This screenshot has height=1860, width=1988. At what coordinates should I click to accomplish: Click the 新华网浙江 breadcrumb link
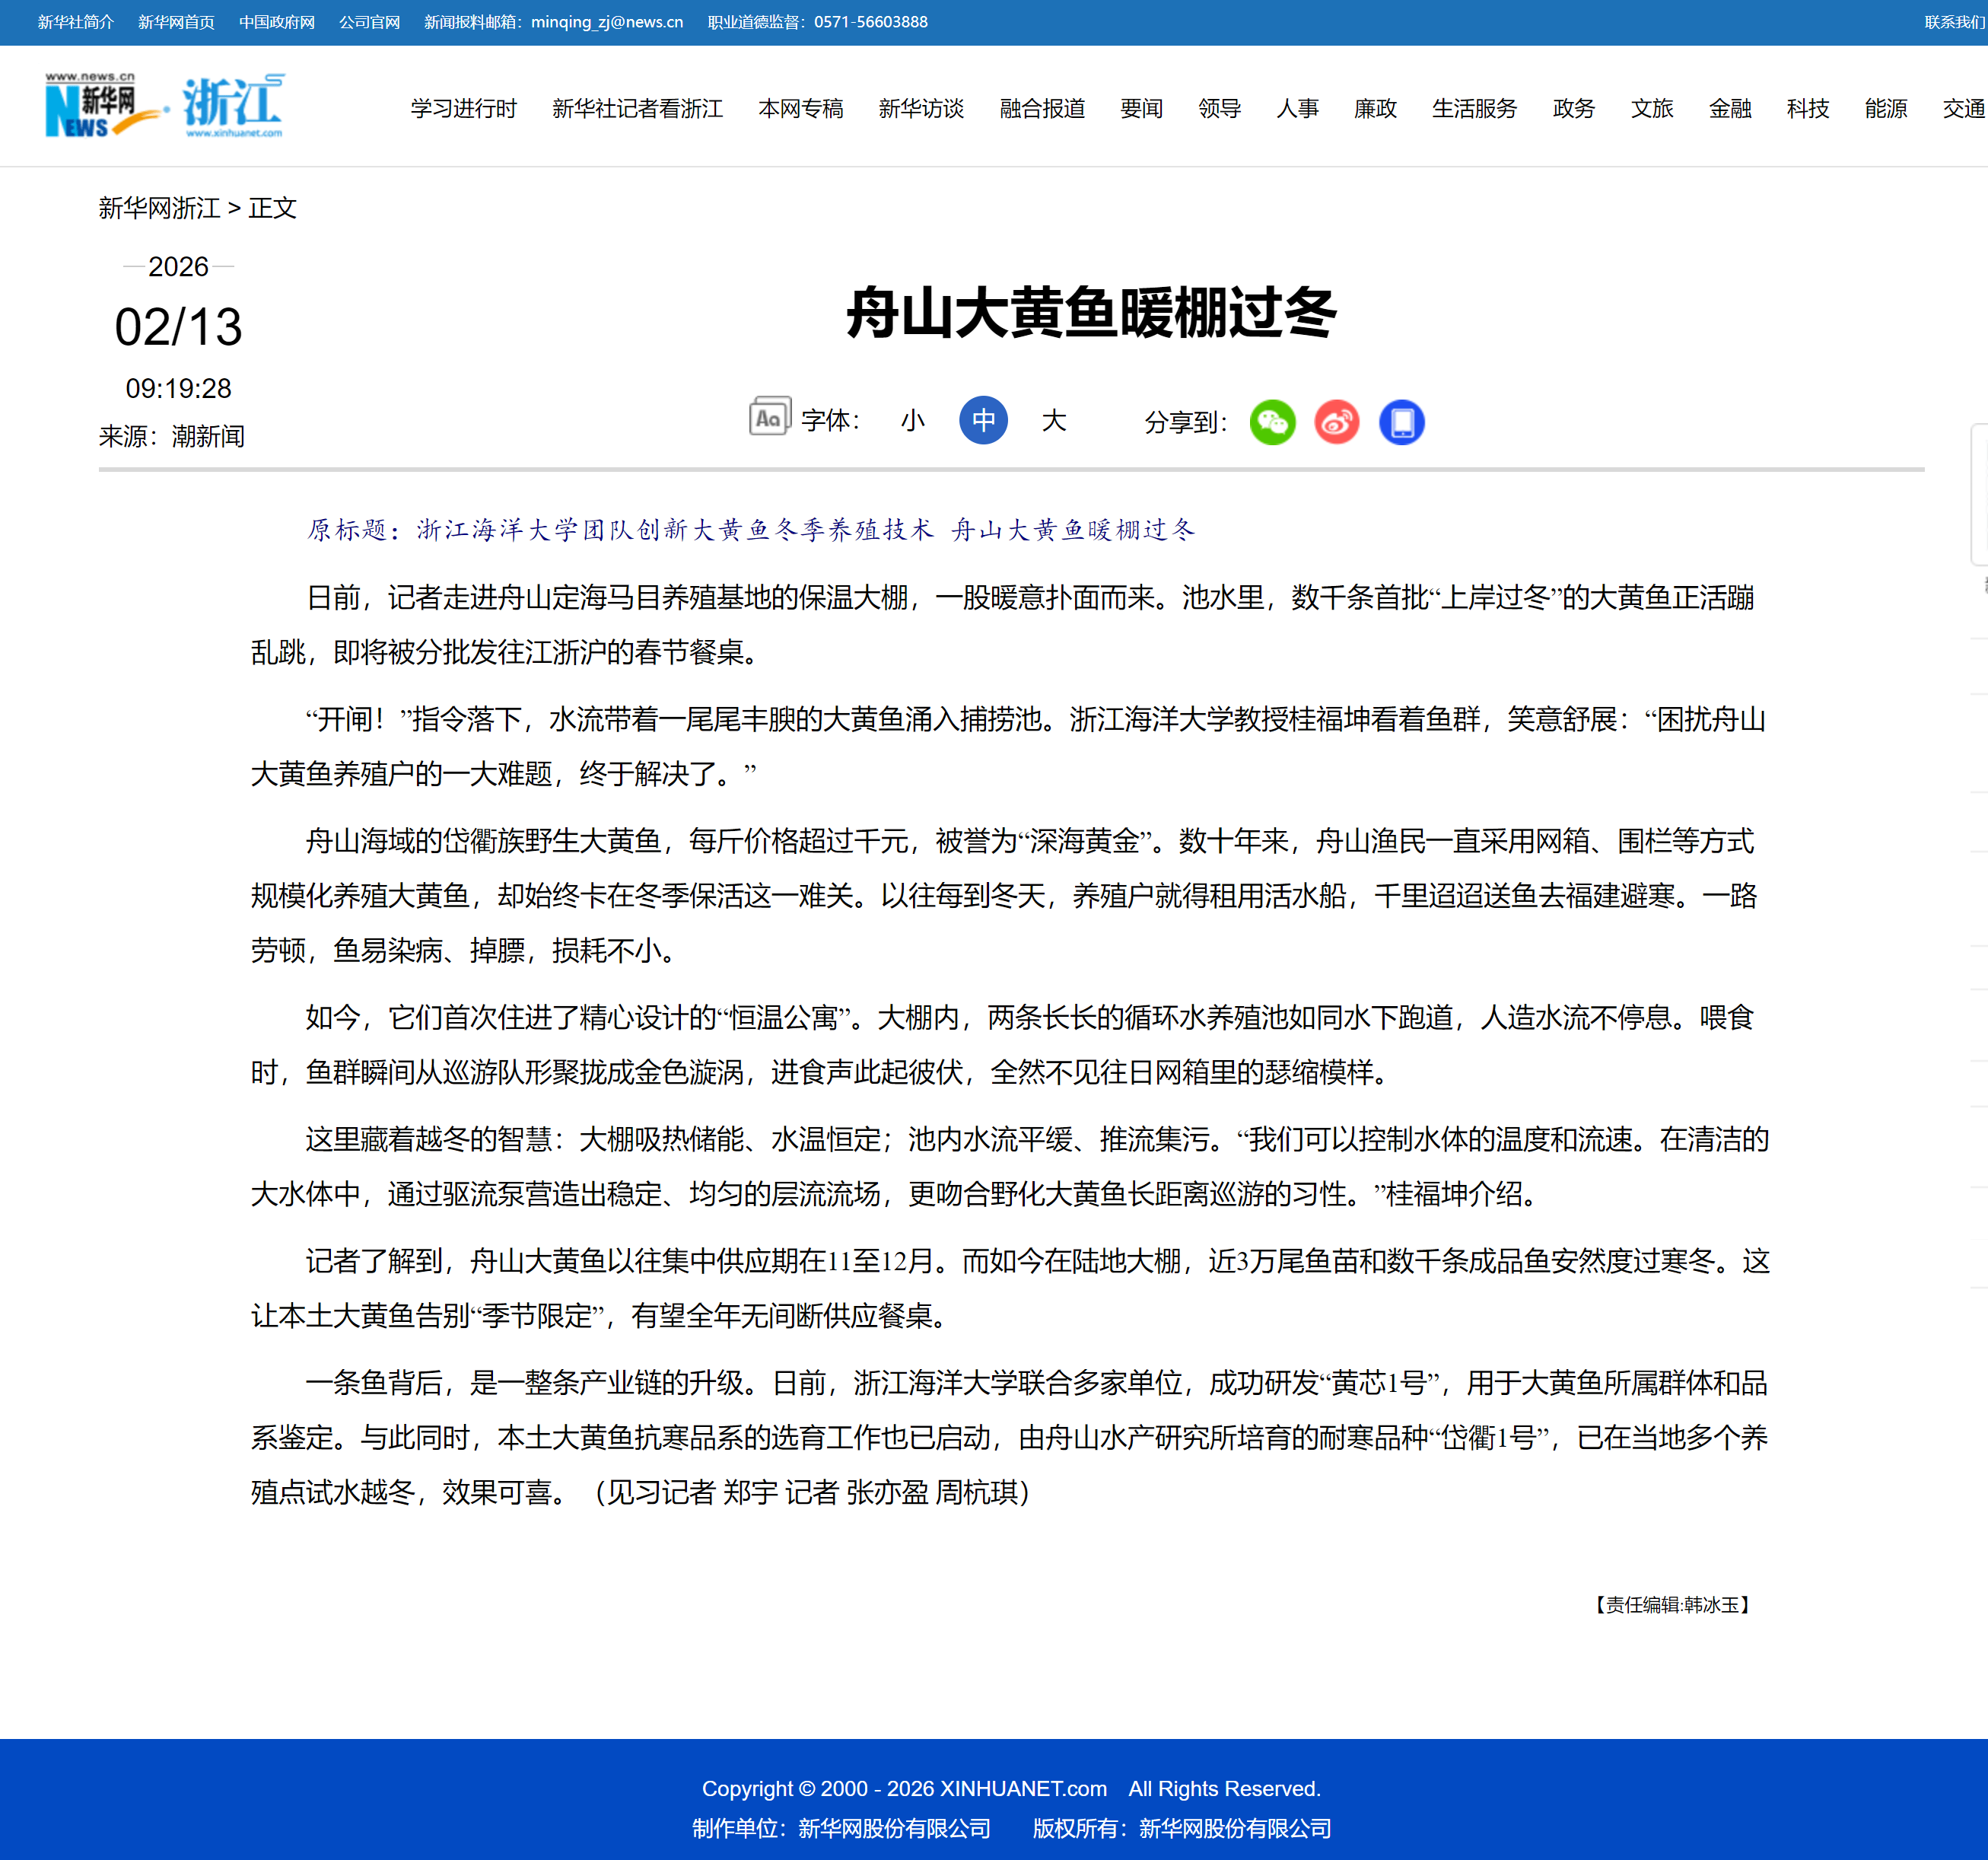(159, 208)
